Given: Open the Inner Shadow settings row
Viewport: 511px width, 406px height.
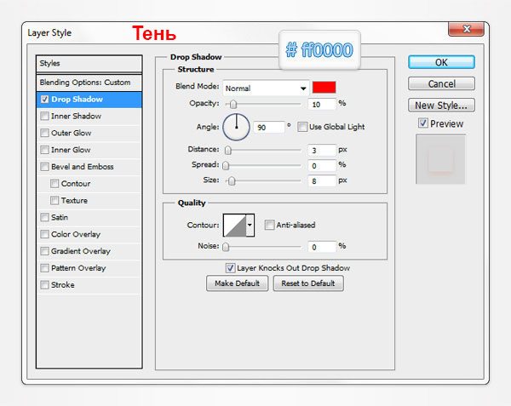Looking at the screenshot, I should coord(89,117).
